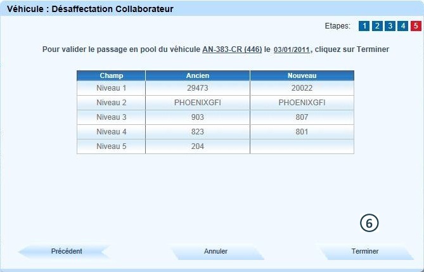Jump to step 2 box
The width and height of the screenshot is (424, 272).
pos(376,26)
